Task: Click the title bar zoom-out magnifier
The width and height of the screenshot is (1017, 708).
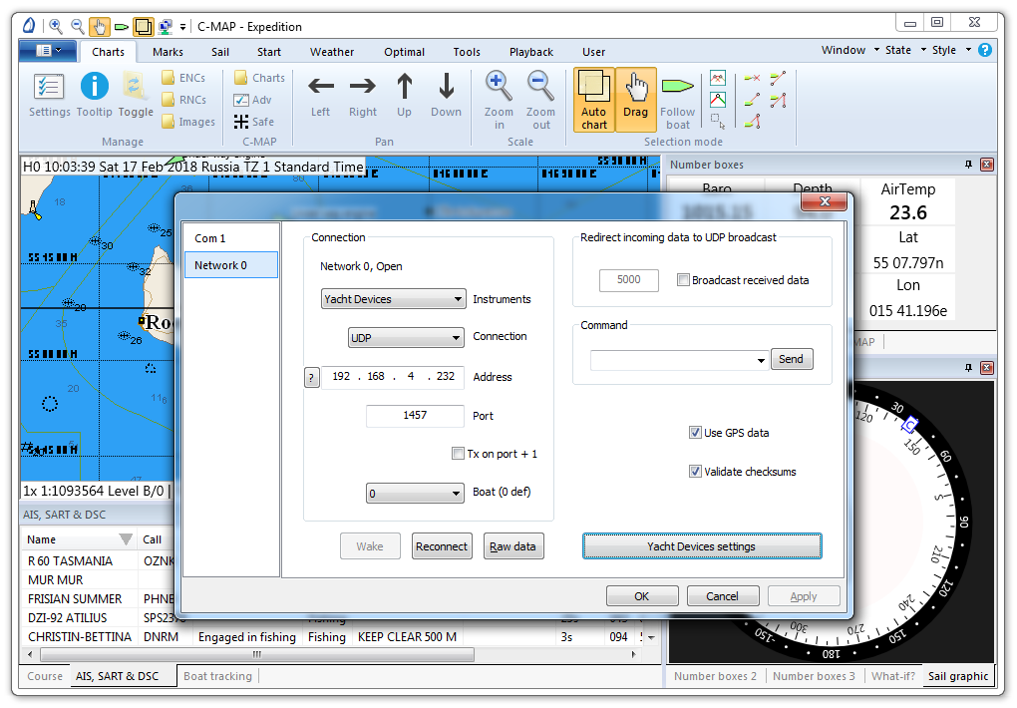Action: coord(77,26)
